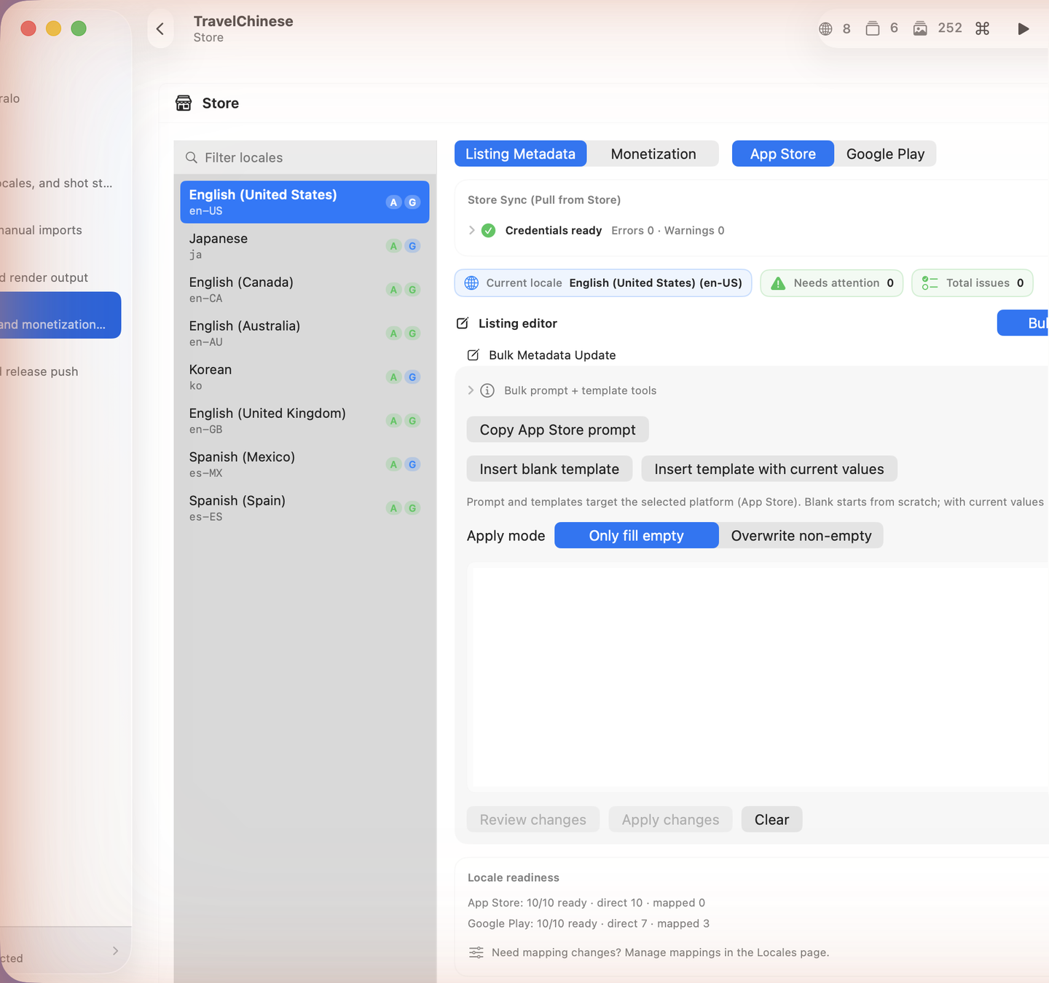Screen dimensions: 1049x983
Task: Click the mapping sliders icon near Locales note
Action: pos(476,952)
